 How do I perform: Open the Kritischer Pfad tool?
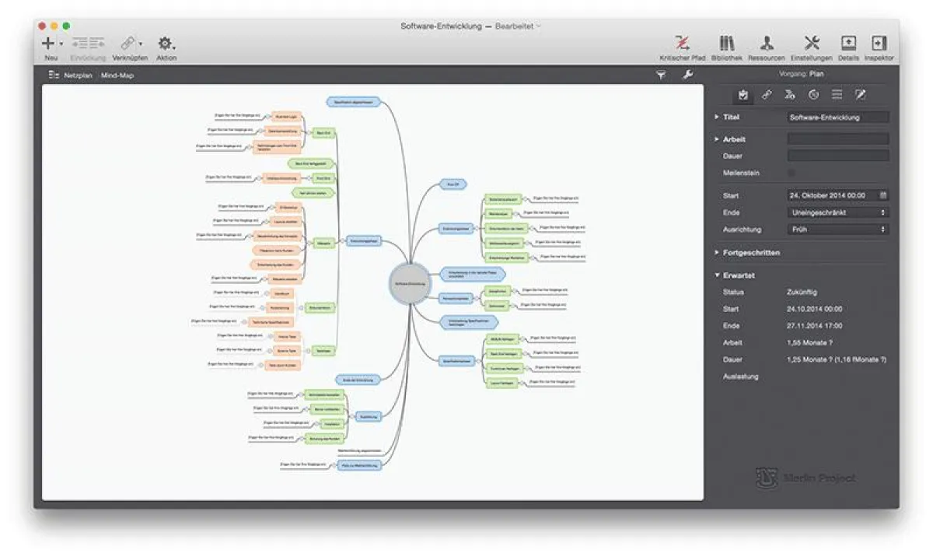click(680, 43)
